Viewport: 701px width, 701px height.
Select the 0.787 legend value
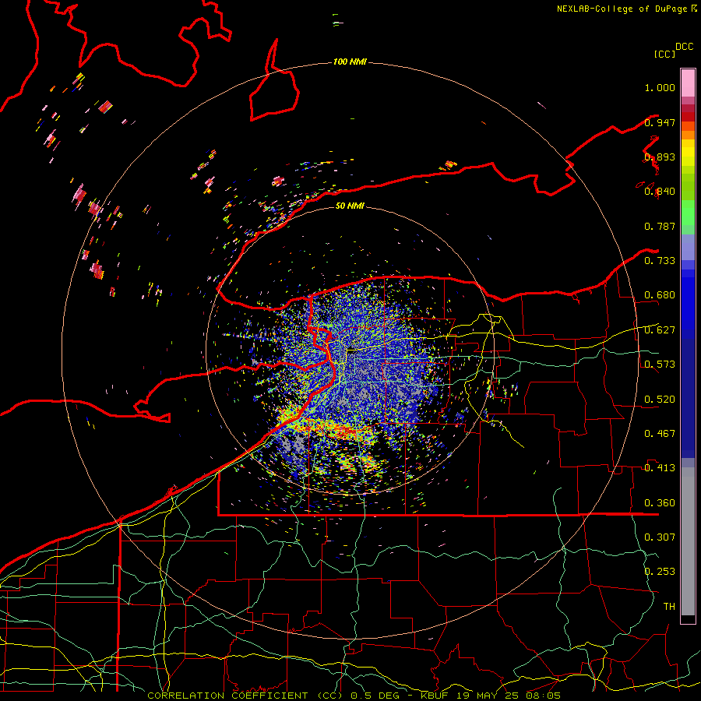pos(660,226)
